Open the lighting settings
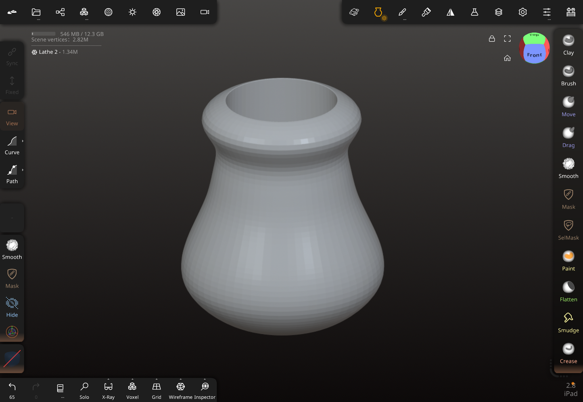Viewport: 583px width, 402px height. tap(132, 12)
